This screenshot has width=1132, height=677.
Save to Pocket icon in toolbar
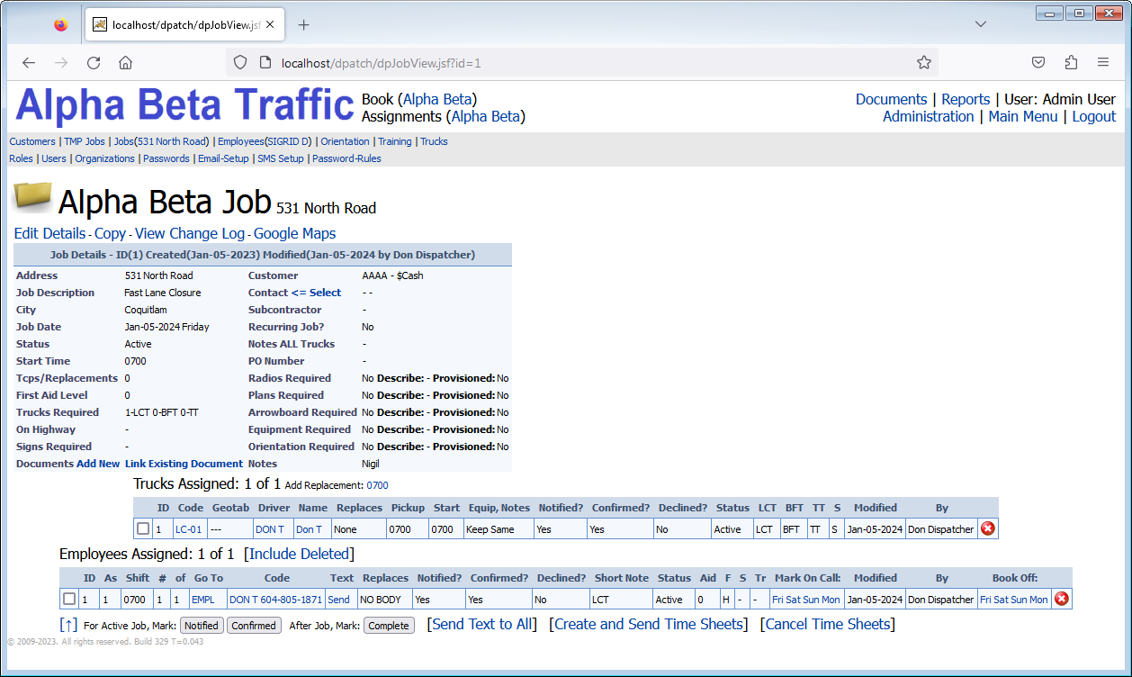click(x=1038, y=63)
